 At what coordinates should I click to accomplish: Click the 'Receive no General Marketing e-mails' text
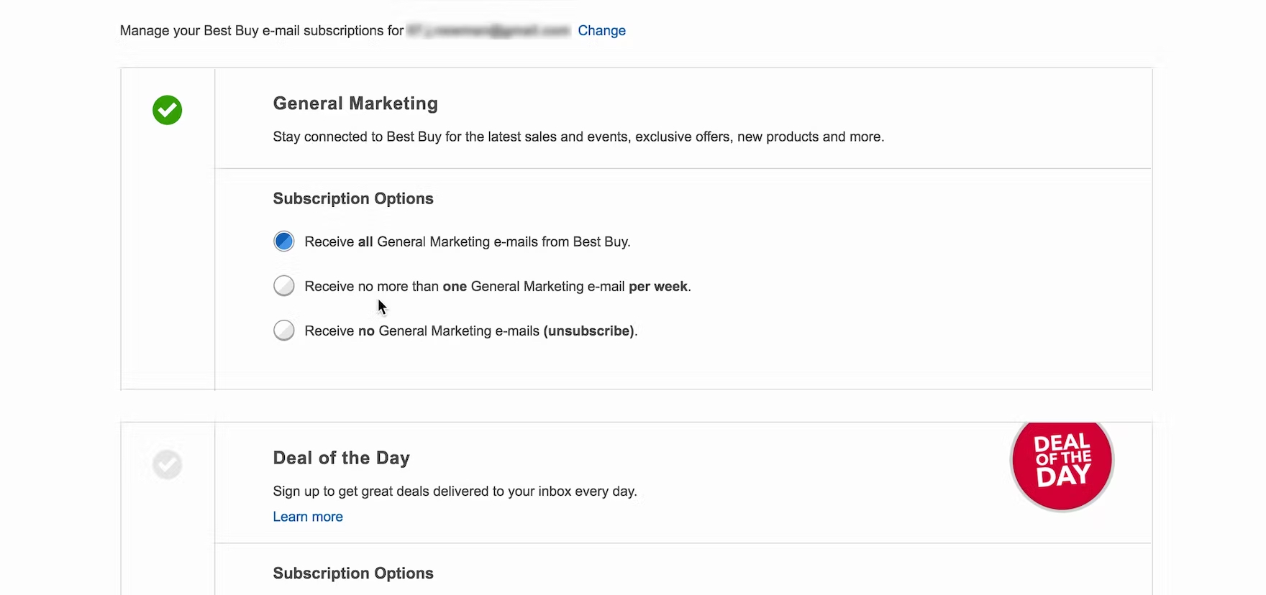[422, 331]
